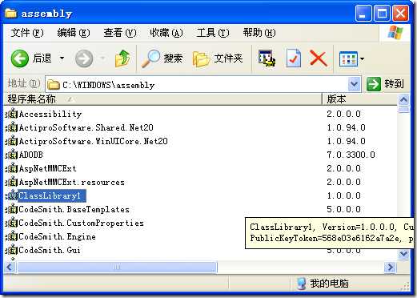This screenshot has height=298, width=417.
Task: Open the Help (帮助) menu
Action: point(259,33)
